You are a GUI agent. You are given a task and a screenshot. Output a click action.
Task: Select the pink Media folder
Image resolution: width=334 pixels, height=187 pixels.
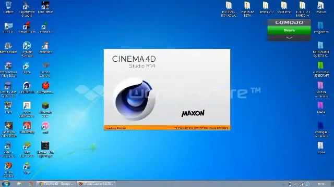click(321, 108)
